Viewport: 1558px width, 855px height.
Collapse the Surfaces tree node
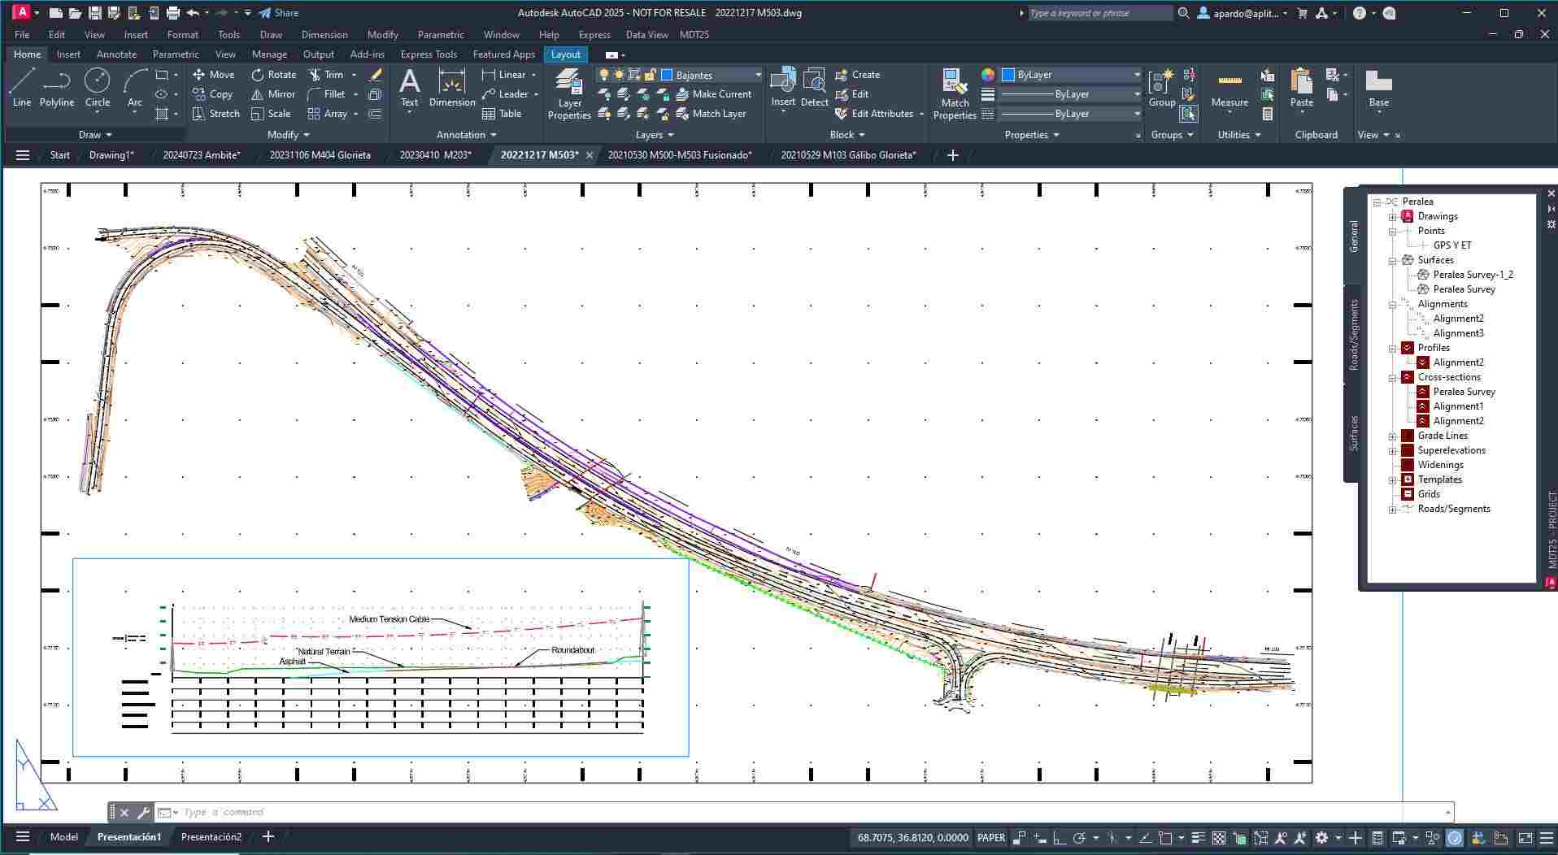pos(1392,261)
